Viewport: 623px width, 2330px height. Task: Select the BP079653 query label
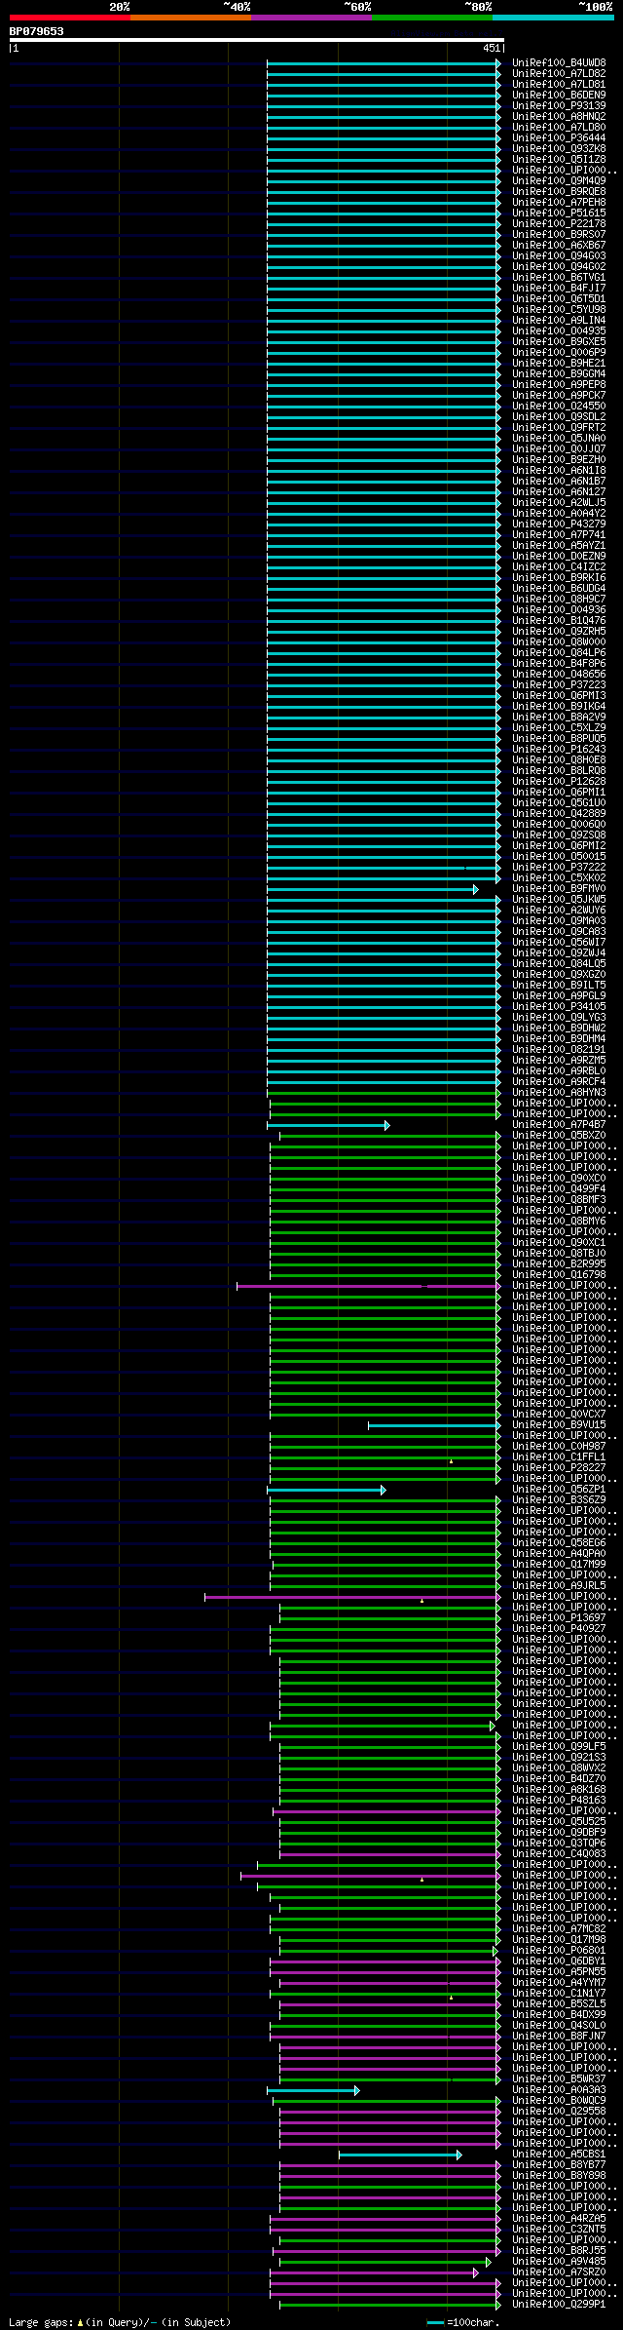click(37, 31)
